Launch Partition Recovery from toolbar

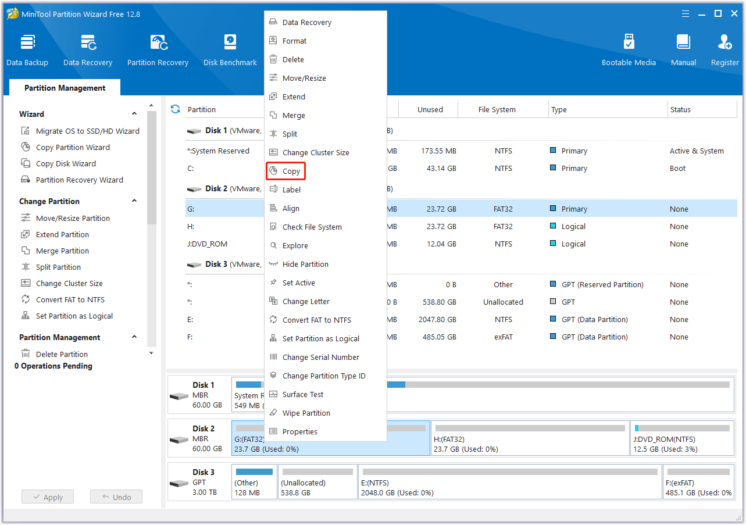pos(158,51)
